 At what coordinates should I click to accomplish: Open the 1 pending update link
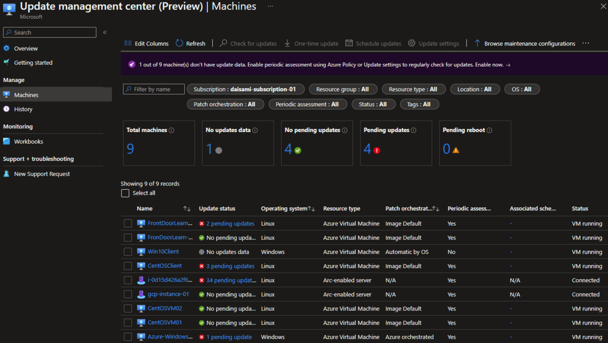coord(229,337)
